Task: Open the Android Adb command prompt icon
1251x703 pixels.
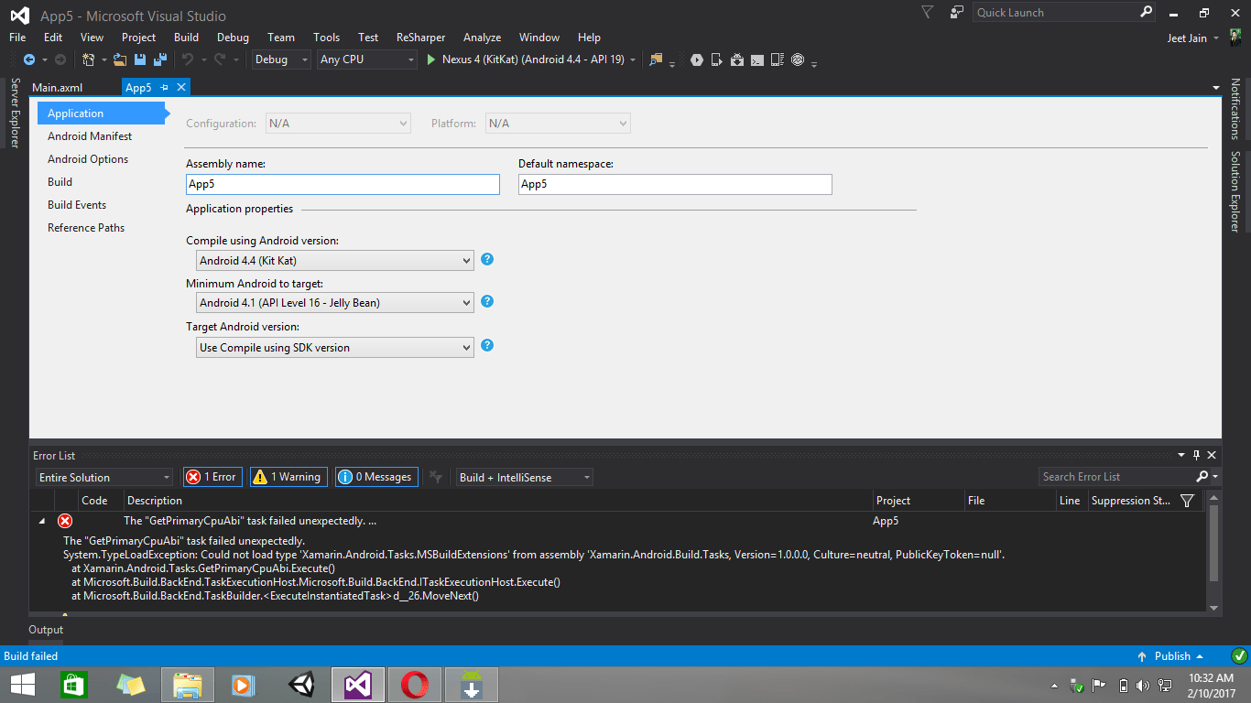Action: pos(757,59)
